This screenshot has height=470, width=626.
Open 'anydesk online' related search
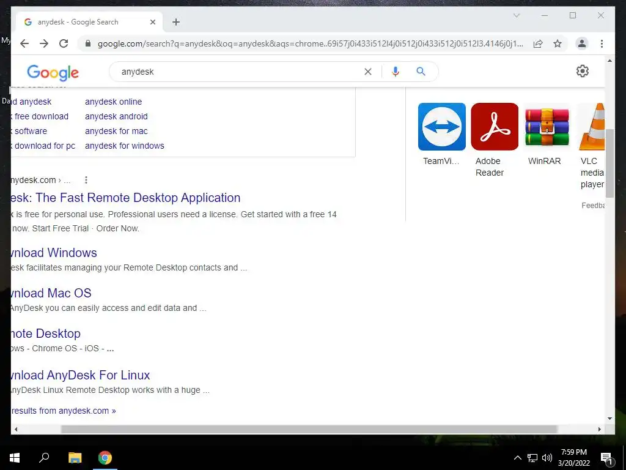(x=113, y=102)
